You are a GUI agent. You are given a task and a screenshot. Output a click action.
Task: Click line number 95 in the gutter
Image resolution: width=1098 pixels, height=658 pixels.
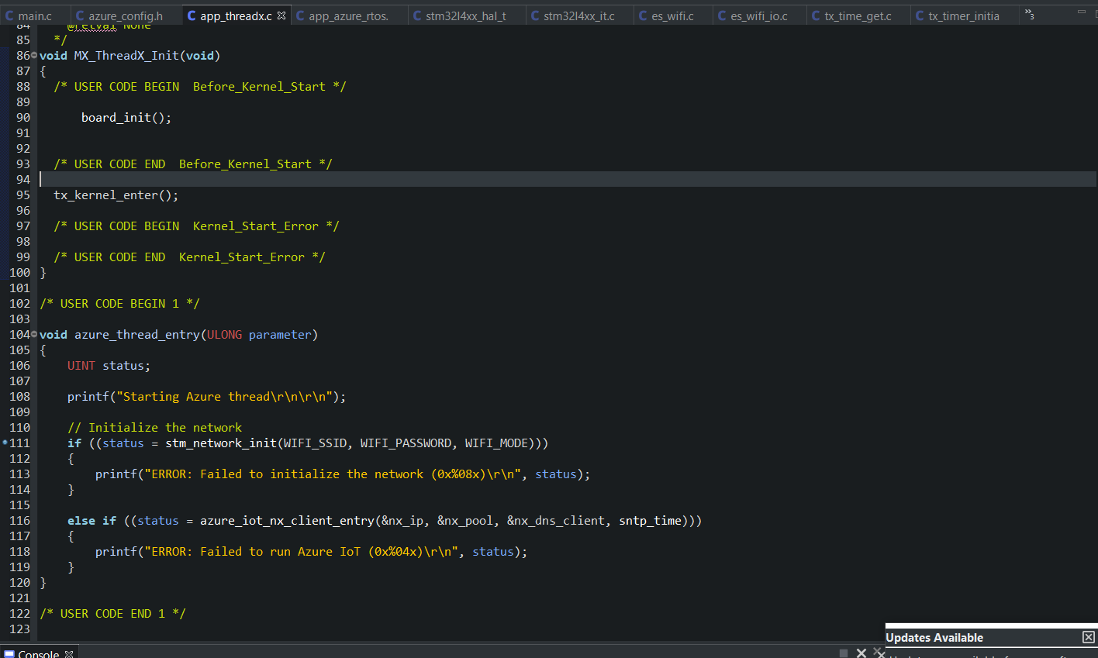(23, 195)
